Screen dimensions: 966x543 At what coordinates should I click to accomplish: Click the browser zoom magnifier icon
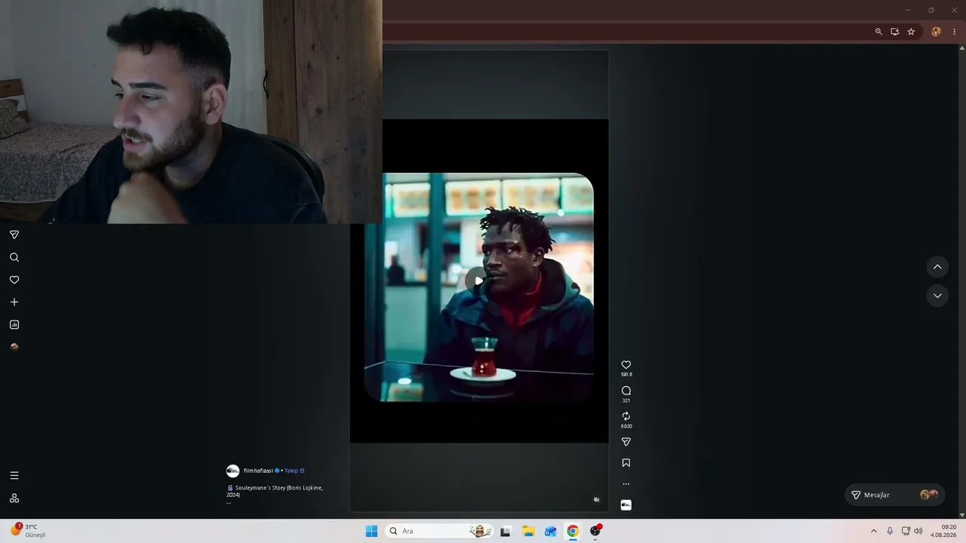(878, 32)
